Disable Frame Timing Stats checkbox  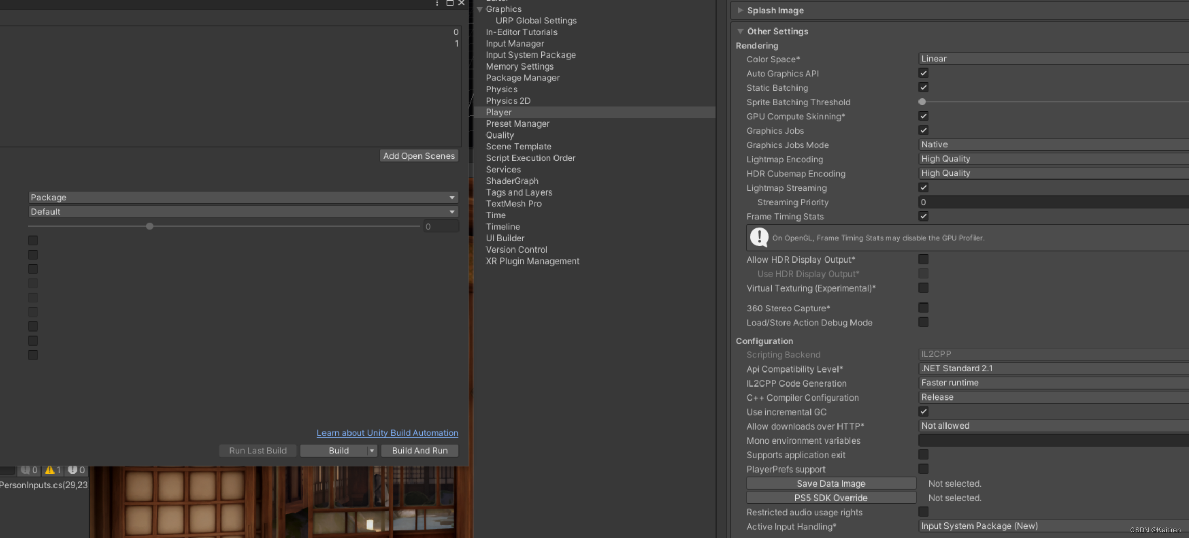coord(923,216)
